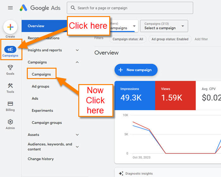Open Ads in the side menu

click(x=35, y=98)
